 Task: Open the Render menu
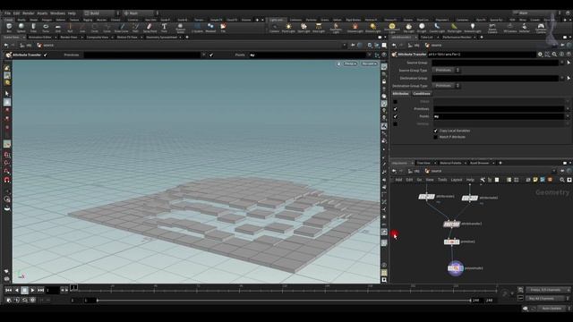click(28, 13)
